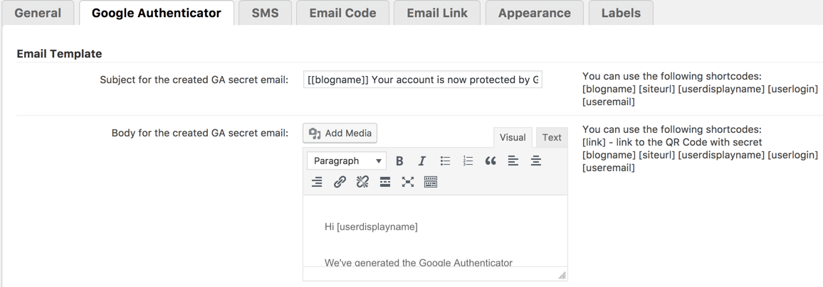Image resolution: width=823 pixels, height=287 pixels.
Task: Switch the editor to Text mode
Action: click(552, 138)
